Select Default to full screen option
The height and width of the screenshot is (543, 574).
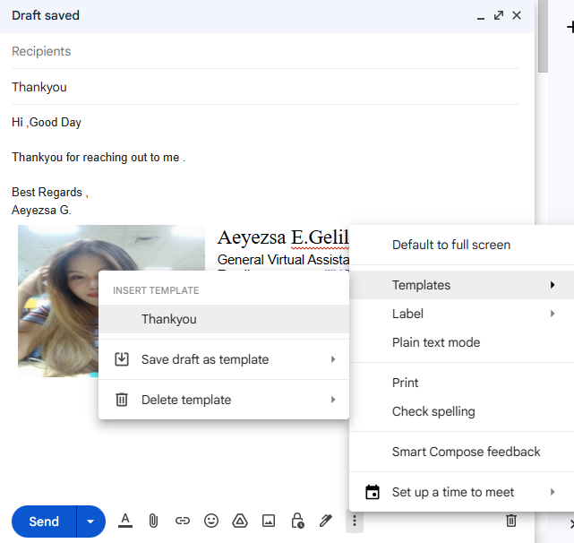461,245
